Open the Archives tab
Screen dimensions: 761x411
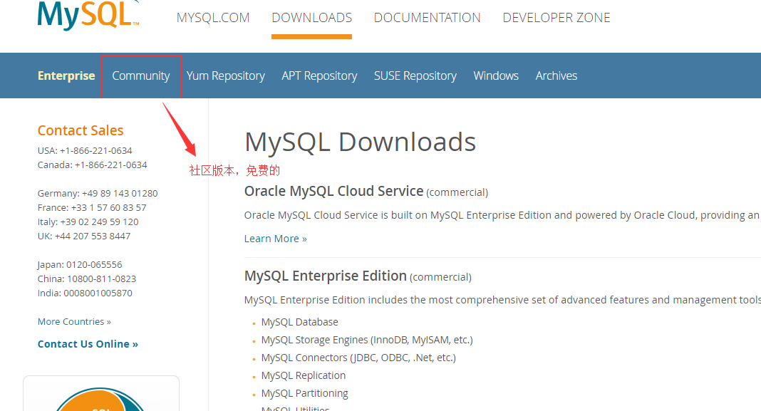pyautogui.click(x=556, y=76)
